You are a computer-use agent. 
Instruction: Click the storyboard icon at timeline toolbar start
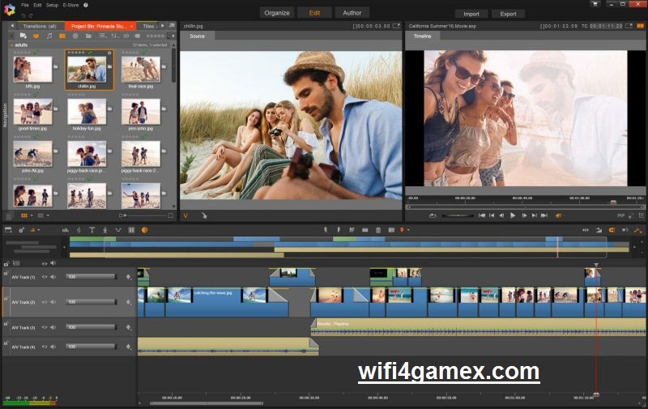(x=8, y=230)
